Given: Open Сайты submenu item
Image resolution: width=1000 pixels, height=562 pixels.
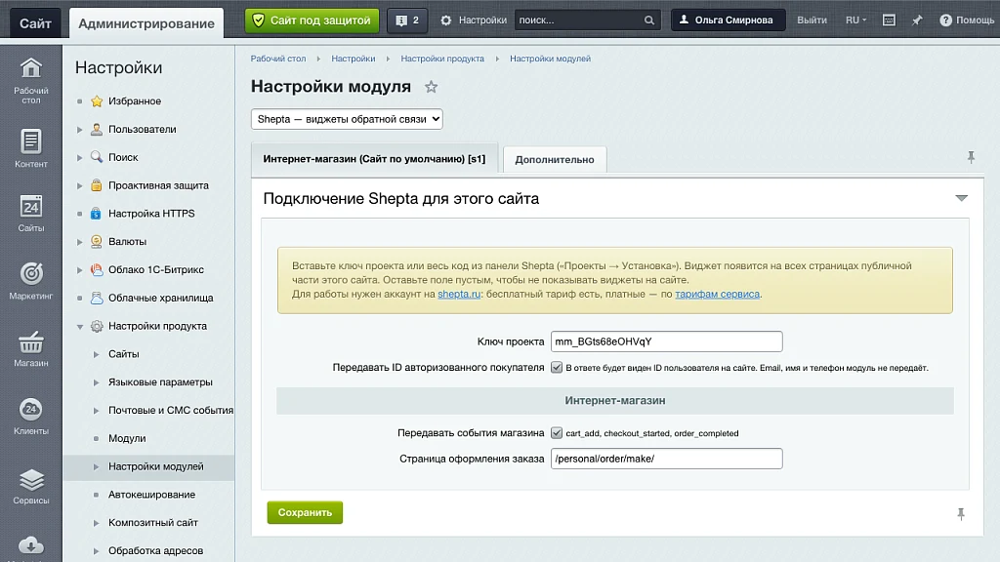Looking at the screenshot, I should (124, 354).
